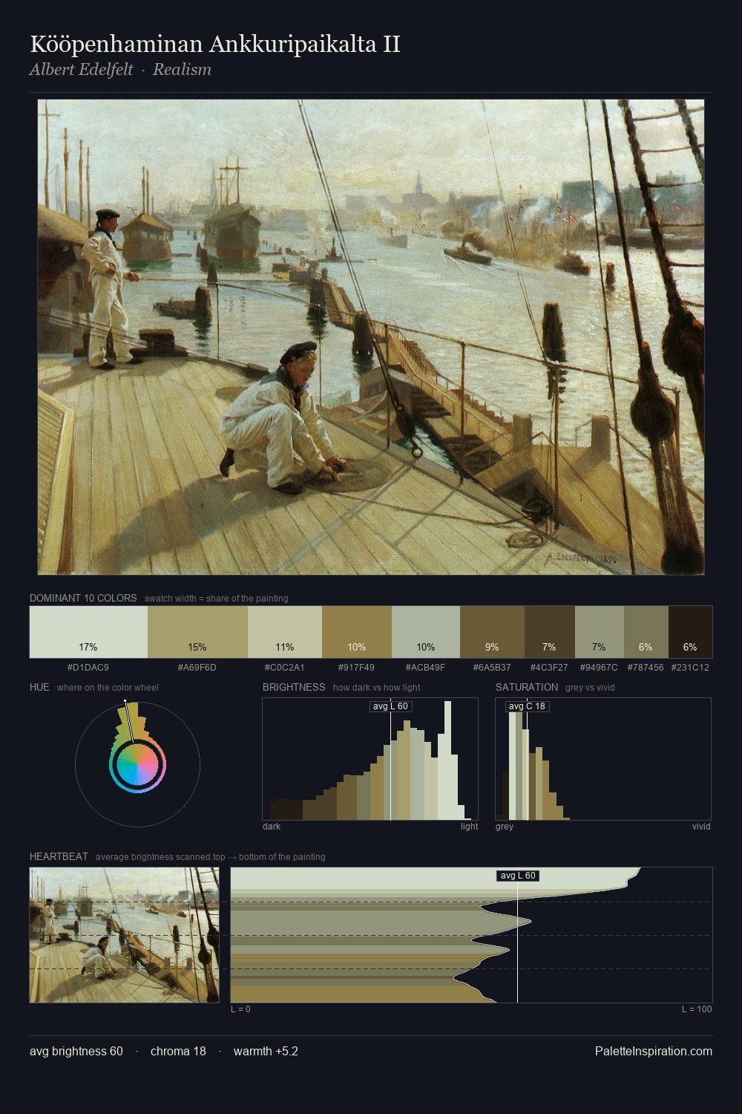
Task: Choose the #917F49 color swatch
Action: click(357, 632)
